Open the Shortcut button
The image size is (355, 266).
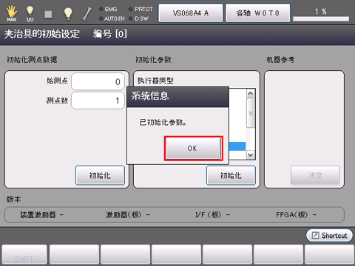pyautogui.click(x=329, y=236)
